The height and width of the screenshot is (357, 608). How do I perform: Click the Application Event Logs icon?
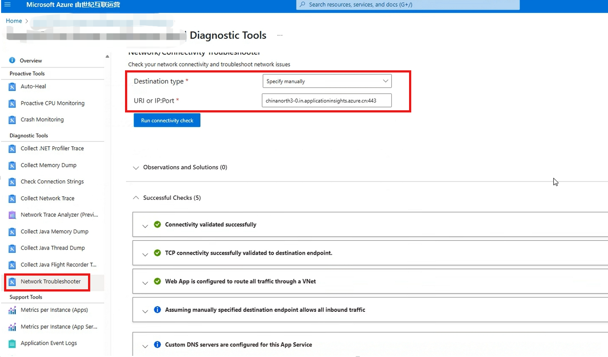[x=12, y=344]
